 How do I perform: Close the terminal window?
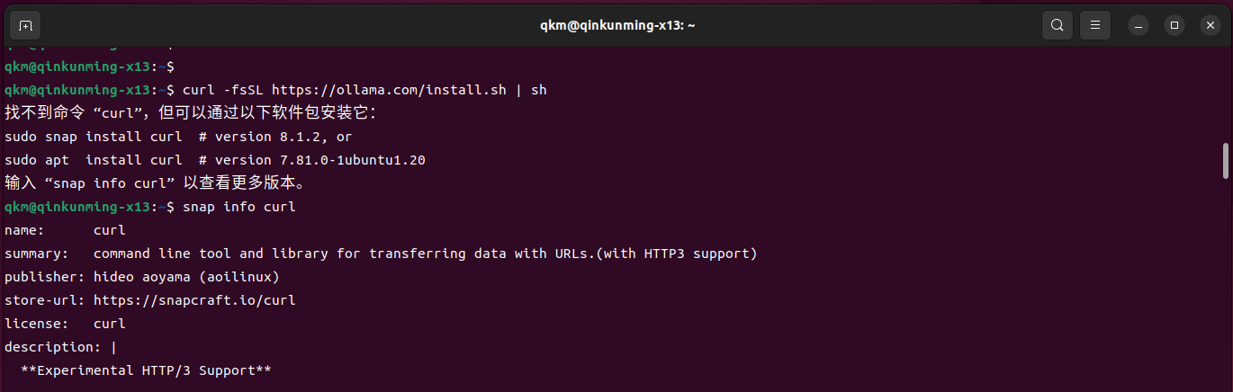click(x=1210, y=25)
